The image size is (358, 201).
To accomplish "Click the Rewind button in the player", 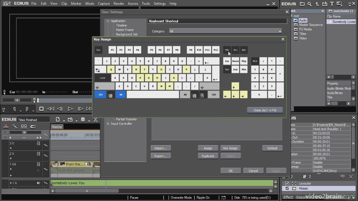I will pos(50,109).
